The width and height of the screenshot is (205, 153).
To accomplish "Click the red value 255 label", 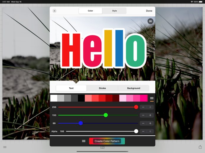I will point(54,107).
